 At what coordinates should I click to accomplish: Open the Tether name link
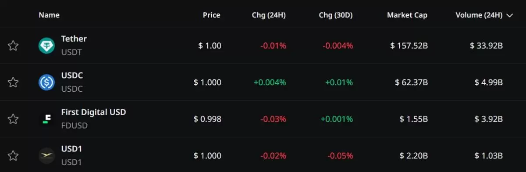click(74, 39)
